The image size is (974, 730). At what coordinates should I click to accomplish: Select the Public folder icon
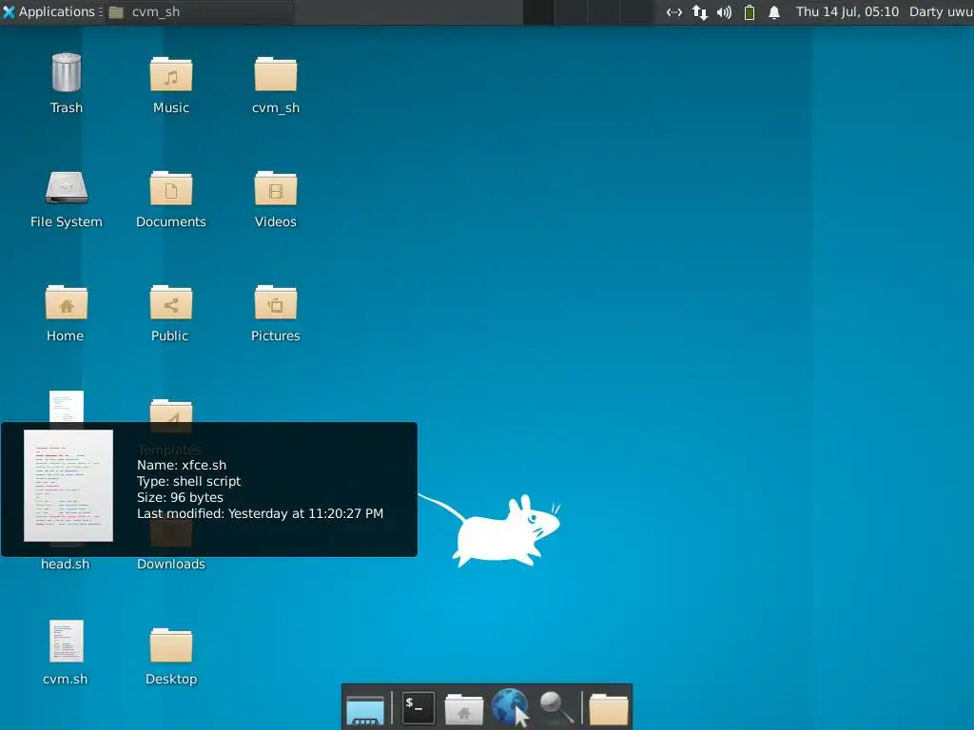171,303
